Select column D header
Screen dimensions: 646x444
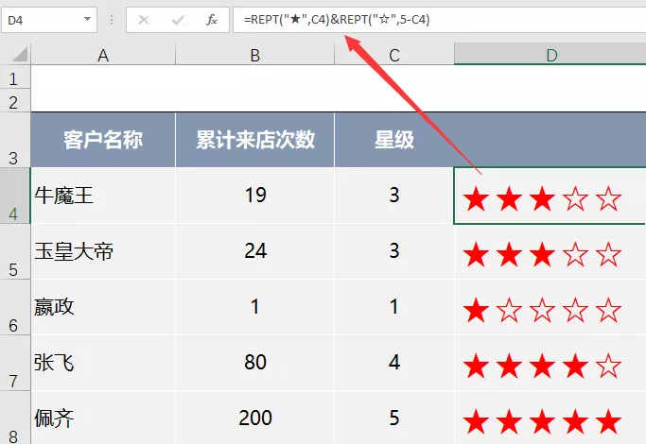click(x=550, y=56)
